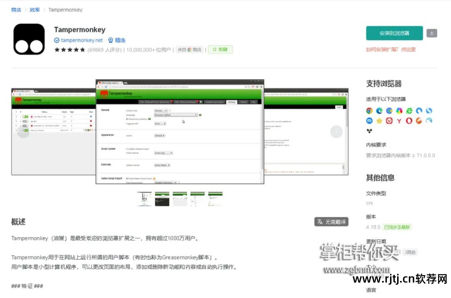Click the 其他信息 section heading
The width and height of the screenshot is (451, 298).
click(380, 178)
